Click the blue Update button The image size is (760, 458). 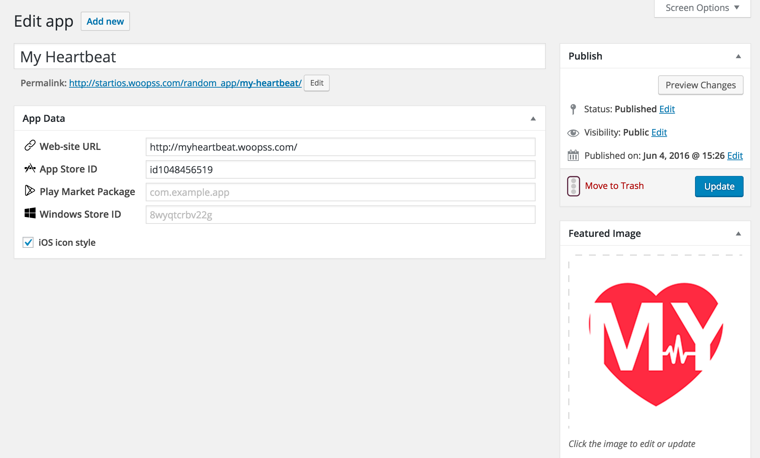719,187
